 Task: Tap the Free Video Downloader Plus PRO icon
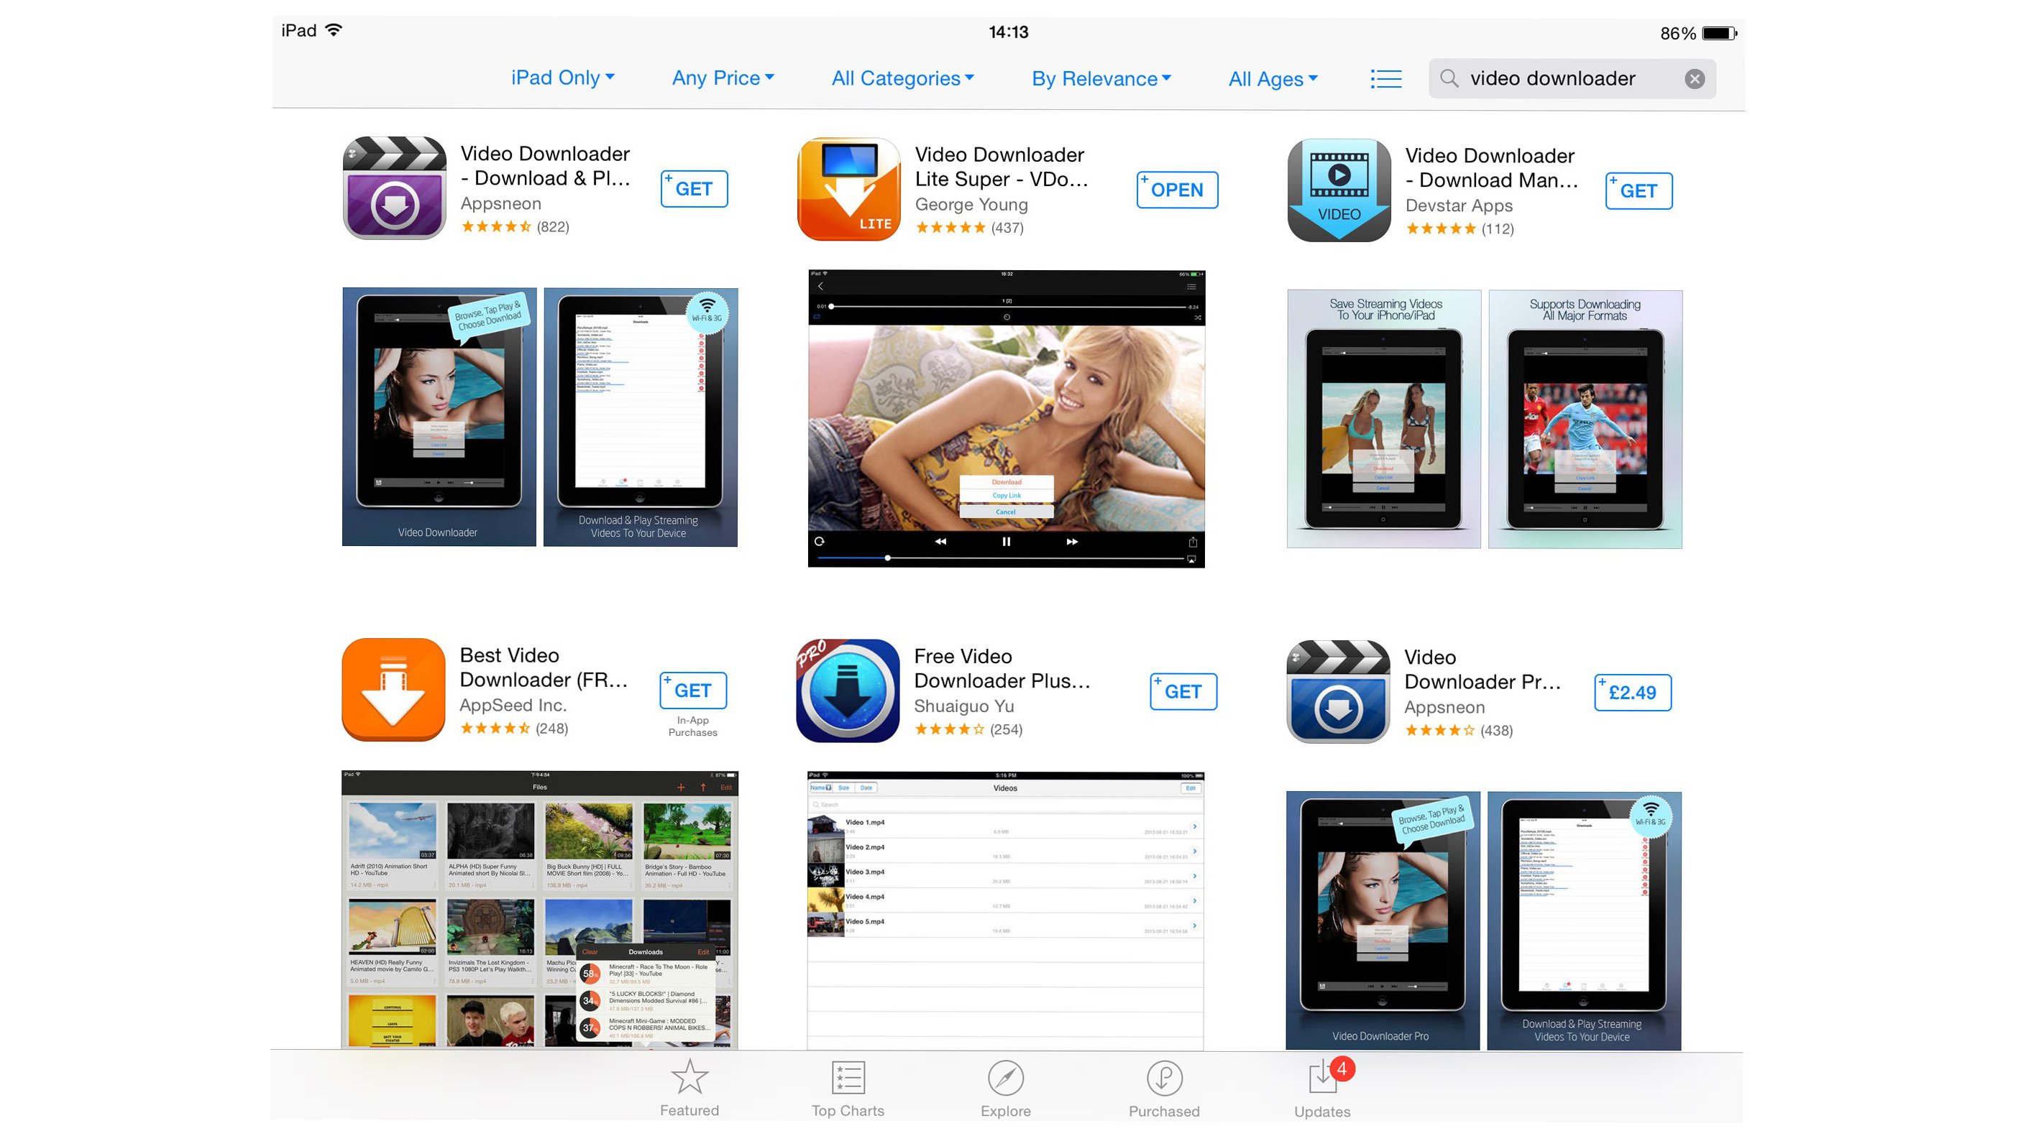pos(847,689)
